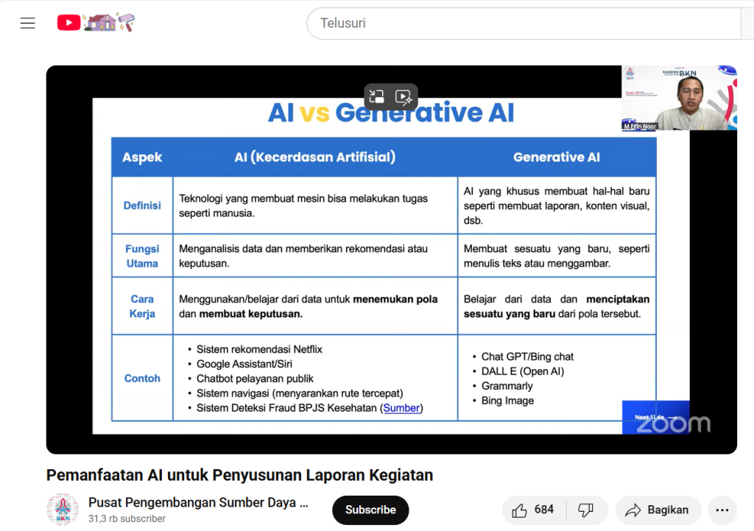Focus the Telusuri search box

point(524,23)
